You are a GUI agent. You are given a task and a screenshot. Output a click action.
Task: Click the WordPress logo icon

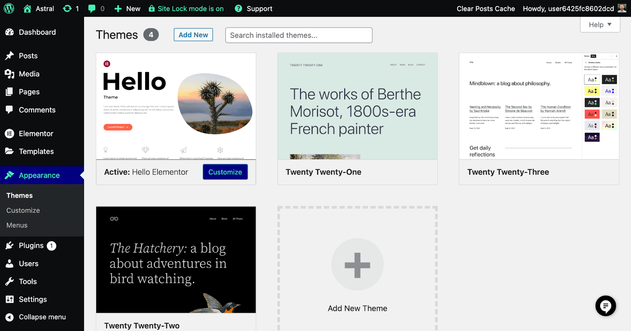click(9, 8)
